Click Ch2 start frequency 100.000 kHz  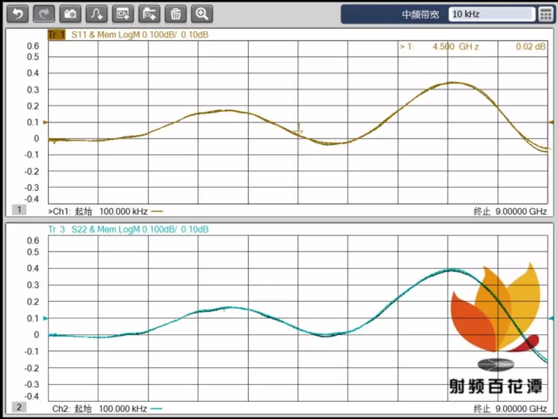pyautogui.click(x=123, y=409)
